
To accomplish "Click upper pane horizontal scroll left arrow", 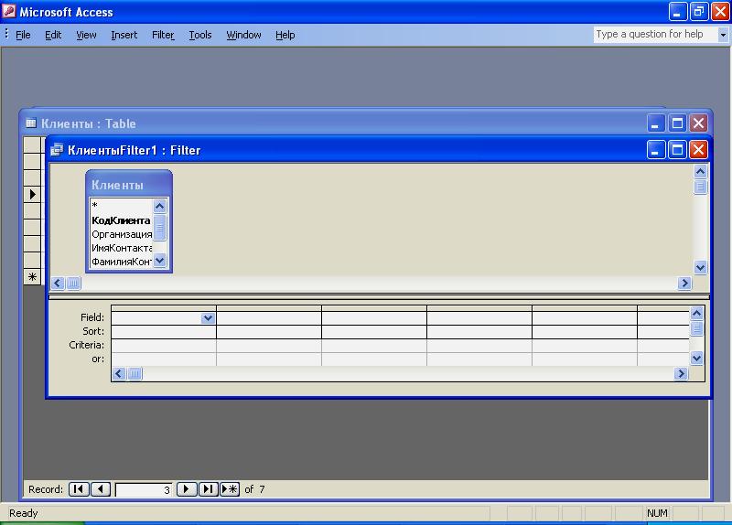I will [58, 284].
